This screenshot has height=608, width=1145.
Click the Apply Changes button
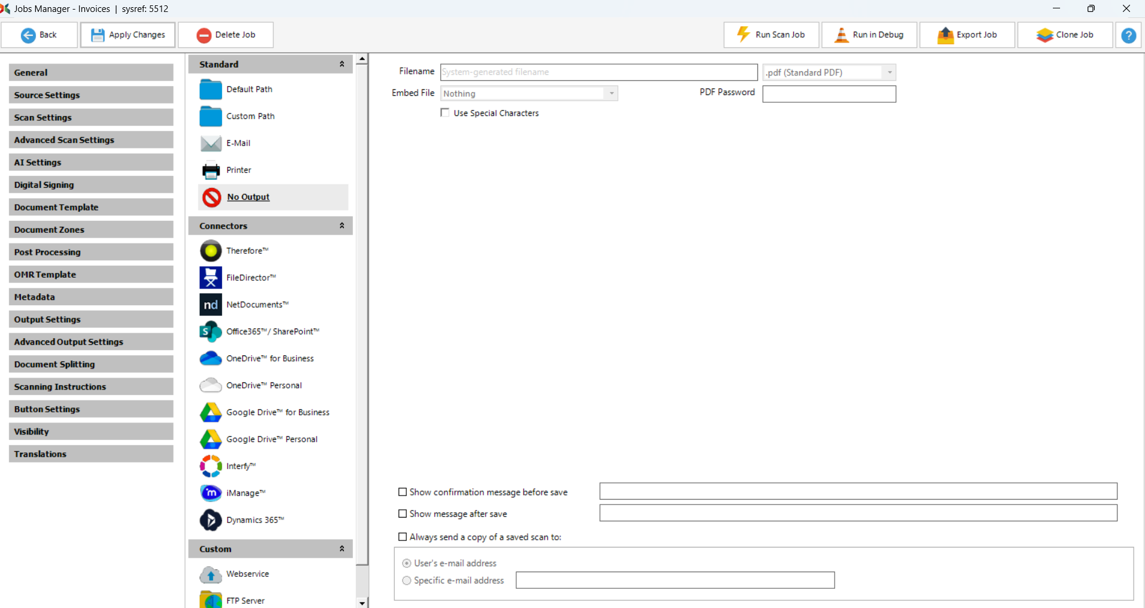click(128, 35)
